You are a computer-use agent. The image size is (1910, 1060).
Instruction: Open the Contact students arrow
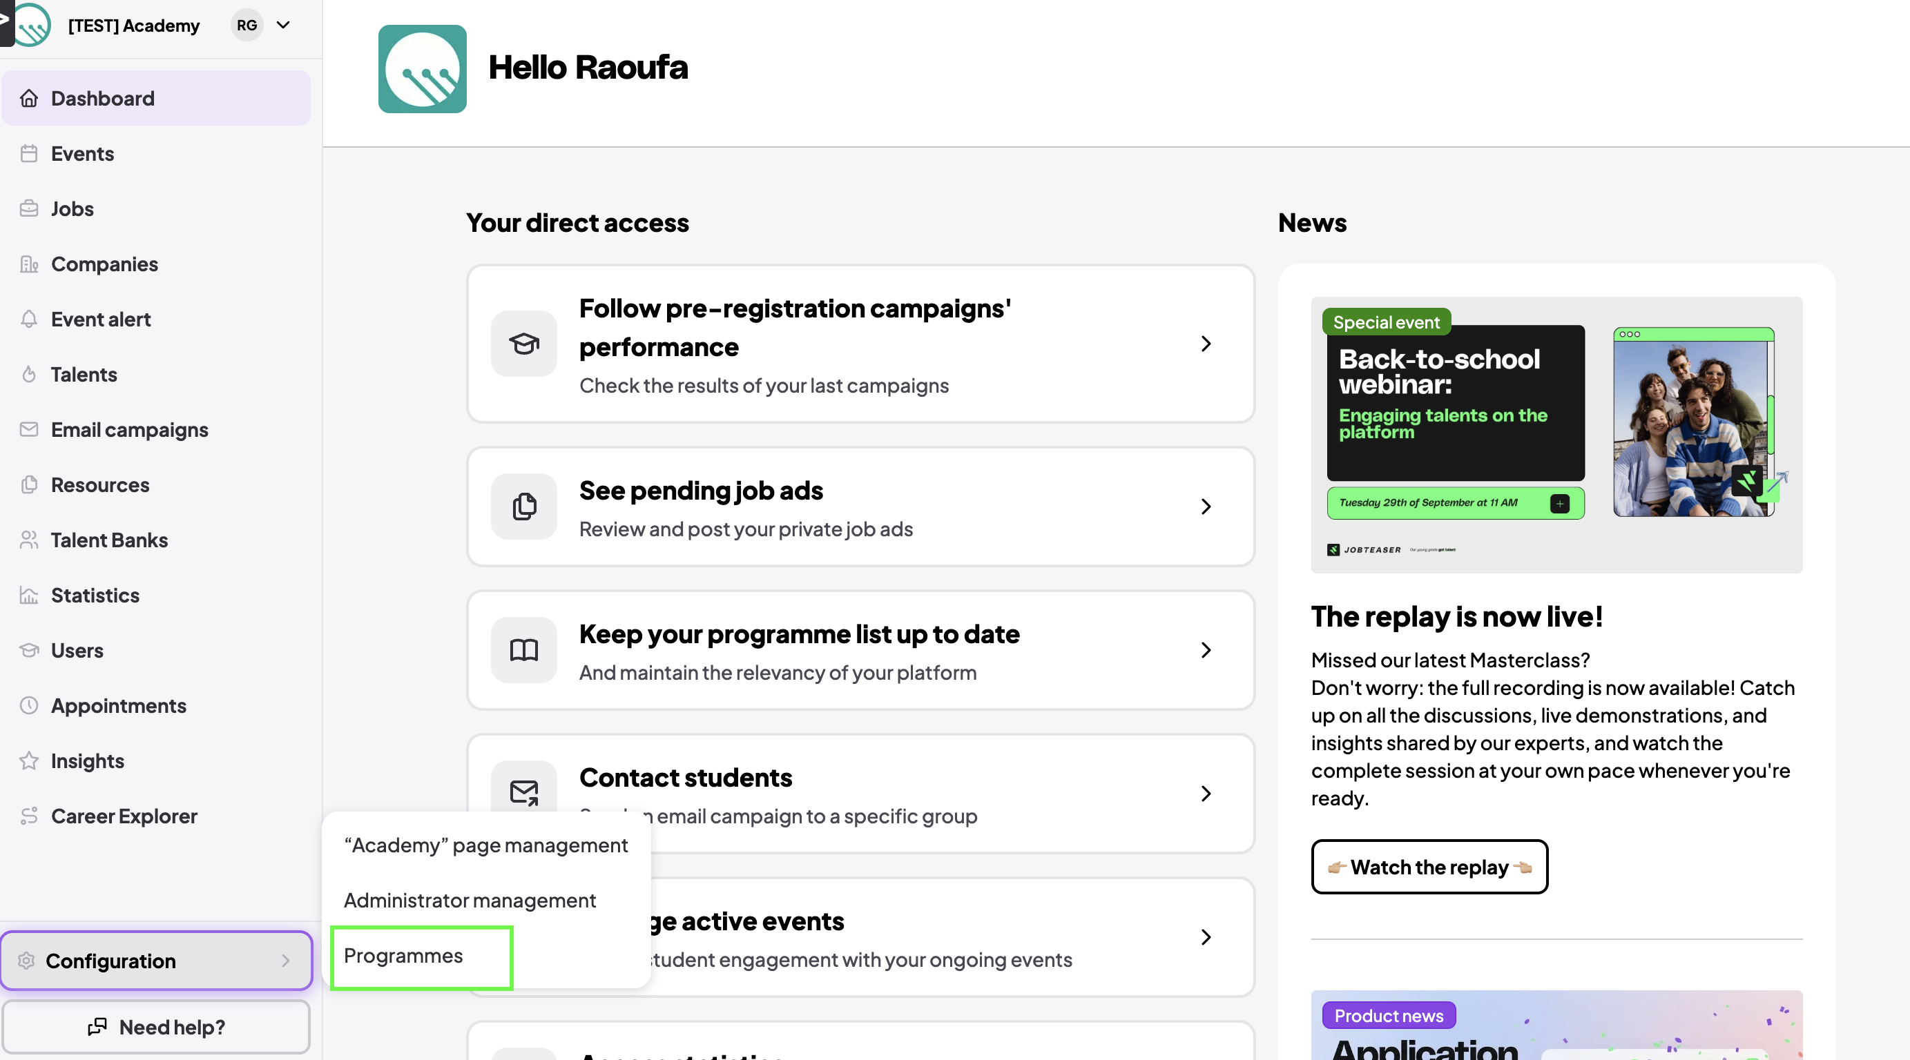click(x=1206, y=794)
